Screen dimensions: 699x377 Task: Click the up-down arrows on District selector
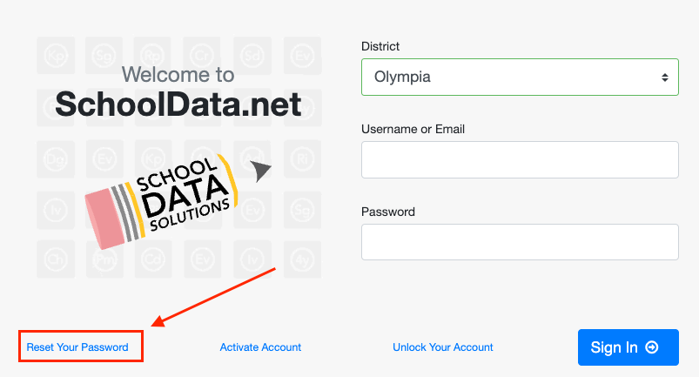(665, 77)
